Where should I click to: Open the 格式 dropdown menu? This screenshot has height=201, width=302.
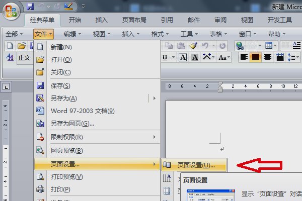click(x=160, y=34)
